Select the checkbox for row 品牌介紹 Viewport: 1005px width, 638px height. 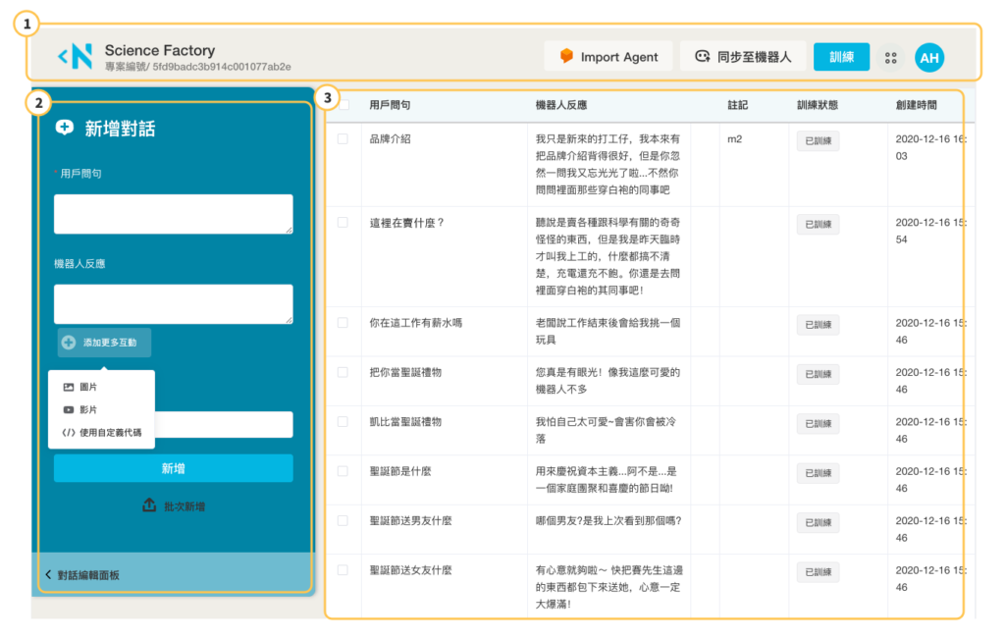point(343,139)
